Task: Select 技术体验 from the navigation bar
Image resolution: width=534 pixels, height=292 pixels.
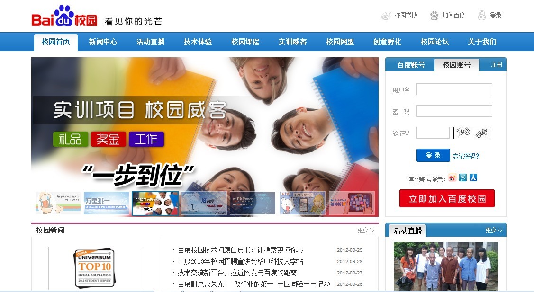Action: (198, 42)
